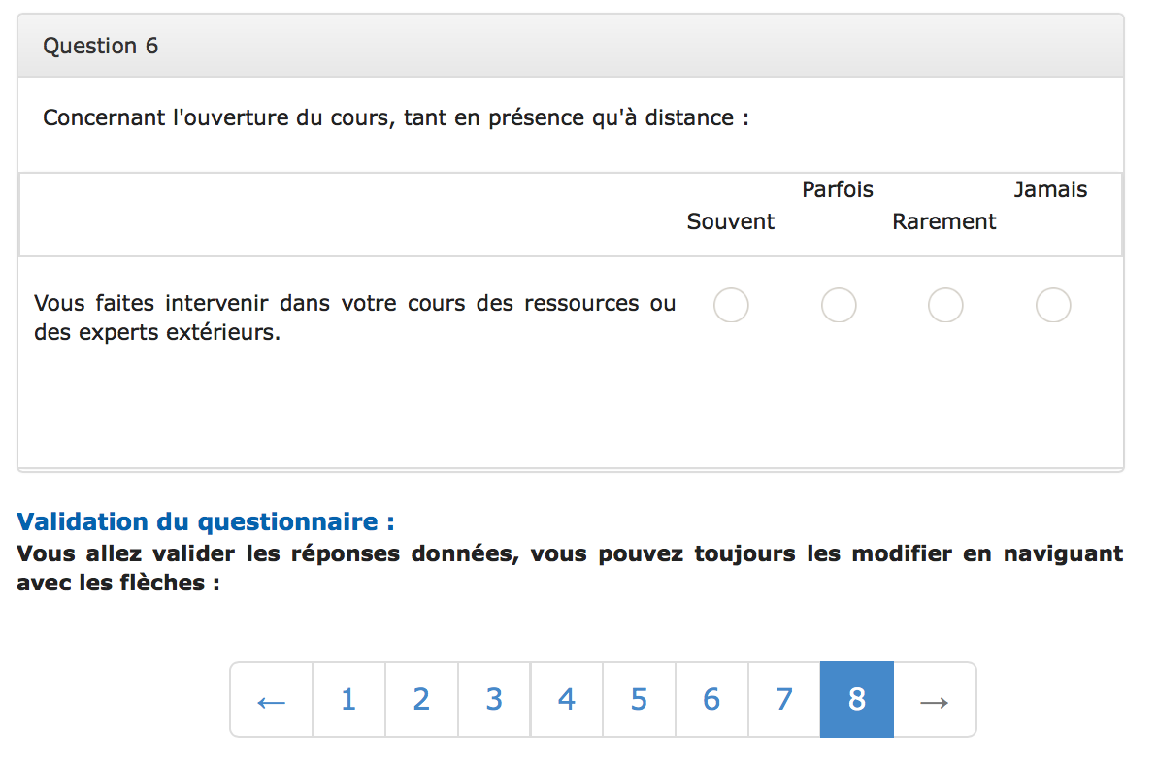Click the Validation du questionnaire heading
Image resolution: width=1157 pixels, height=771 pixels.
(x=205, y=521)
